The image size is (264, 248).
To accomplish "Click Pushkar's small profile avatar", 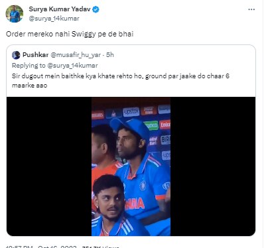I will (x=16, y=55).
